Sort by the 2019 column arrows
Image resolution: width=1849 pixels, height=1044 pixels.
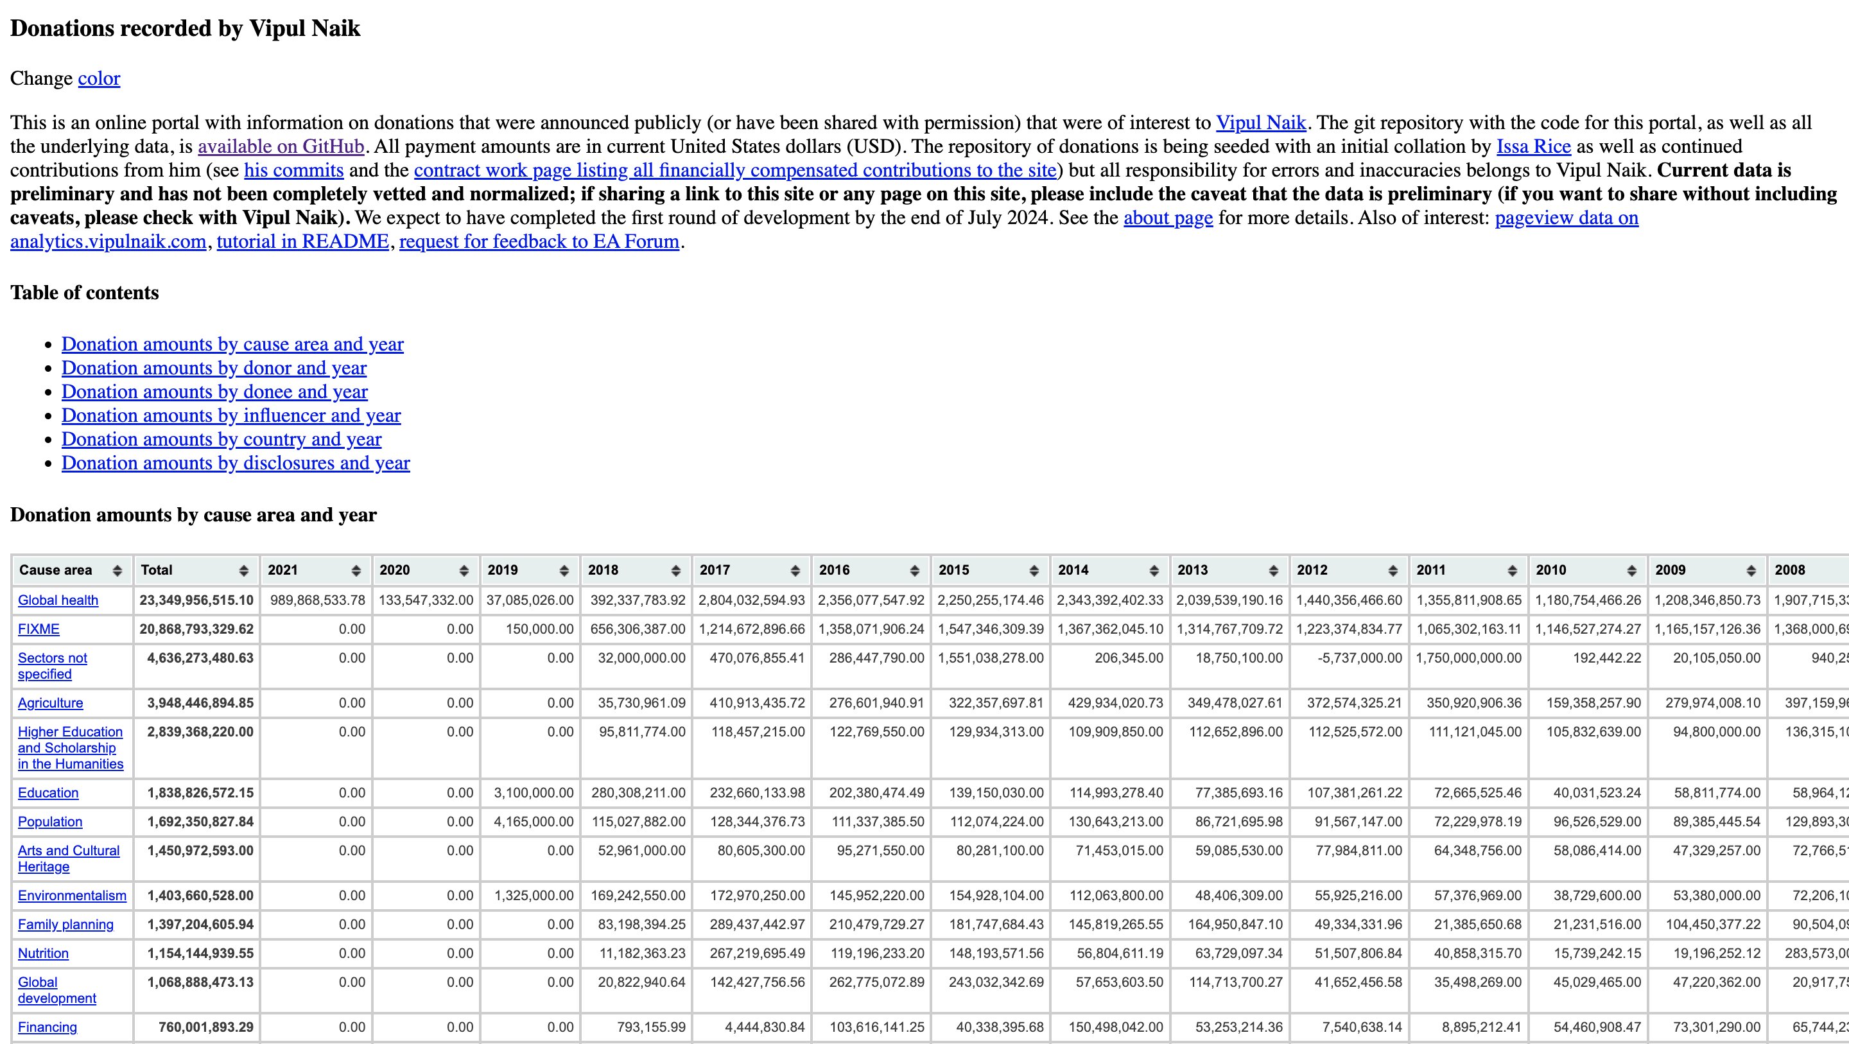564,571
